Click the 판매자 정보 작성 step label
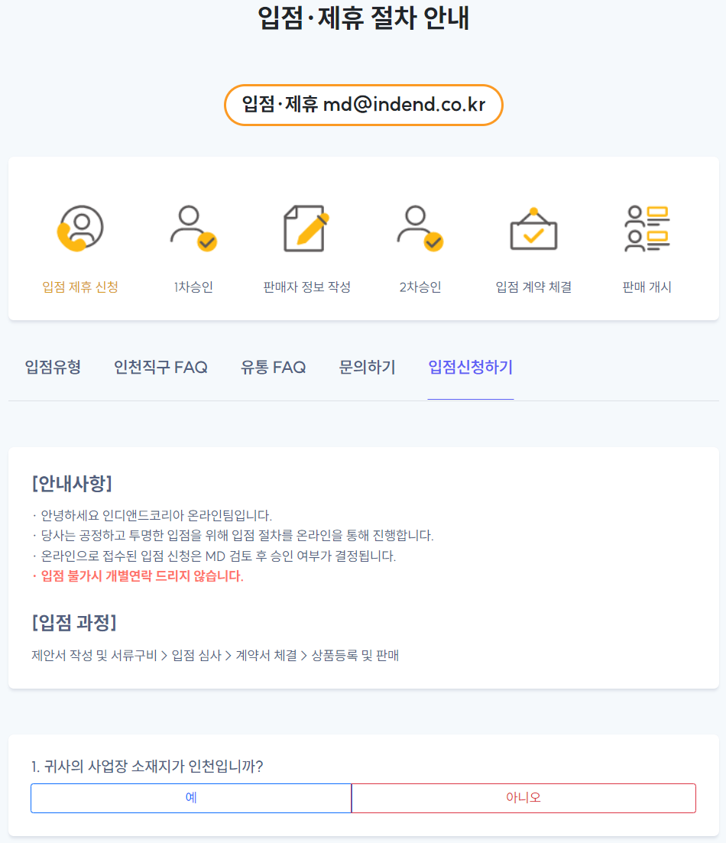This screenshot has width=726, height=843. 306,287
